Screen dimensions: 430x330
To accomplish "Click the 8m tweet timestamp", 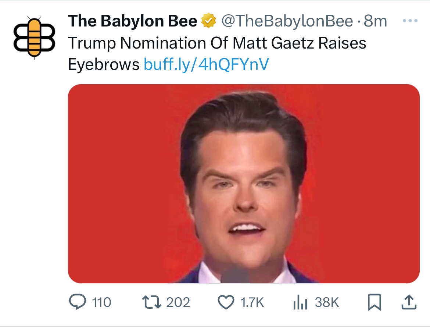I will pyautogui.click(x=375, y=22).
